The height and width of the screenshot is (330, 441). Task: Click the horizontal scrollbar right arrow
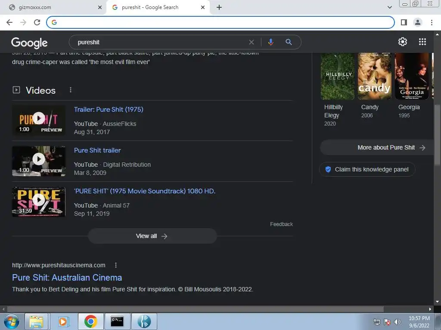coord(430,309)
